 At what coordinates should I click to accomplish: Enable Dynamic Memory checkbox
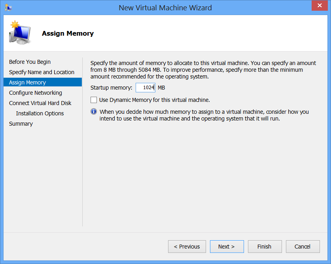[x=94, y=100]
